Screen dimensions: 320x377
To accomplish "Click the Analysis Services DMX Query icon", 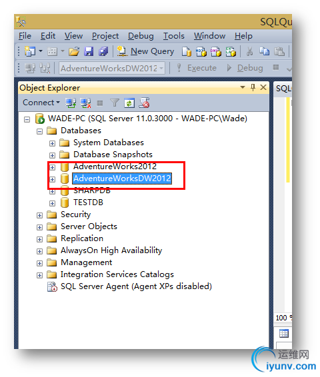I will pos(216,51).
